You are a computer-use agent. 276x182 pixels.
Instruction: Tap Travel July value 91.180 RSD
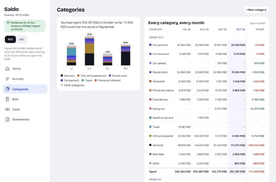coord(185,127)
